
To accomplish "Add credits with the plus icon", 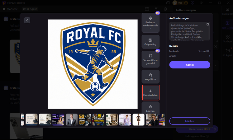I will [x=186, y=3].
